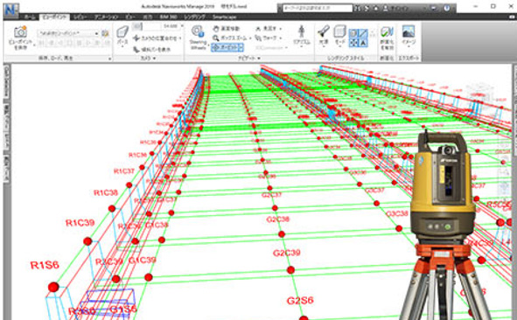Open the Orbit tool dropdown arrow

pyautogui.click(x=241, y=48)
